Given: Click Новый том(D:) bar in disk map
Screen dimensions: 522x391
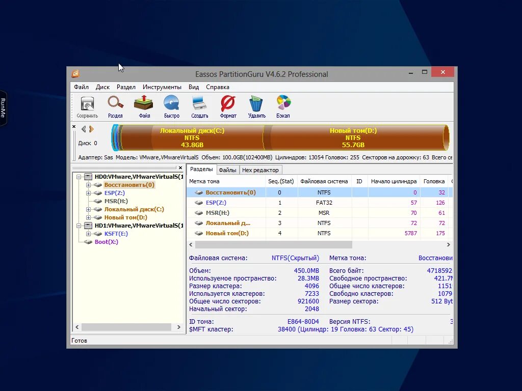Looking at the screenshot, I should tap(354, 137).
